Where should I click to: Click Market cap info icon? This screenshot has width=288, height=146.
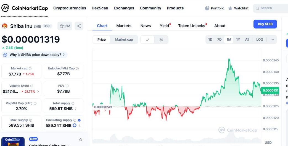pyautogui.click(x=30, y=69)
